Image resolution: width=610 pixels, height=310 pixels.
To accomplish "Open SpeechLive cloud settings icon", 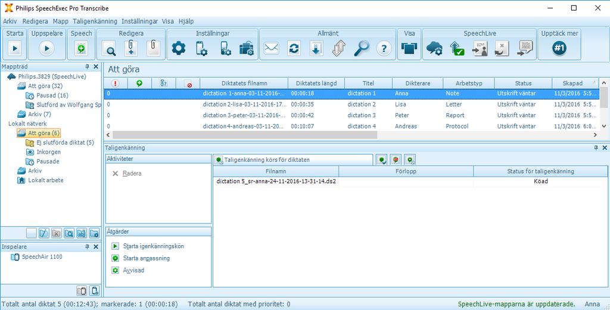I will pos(434,49).
